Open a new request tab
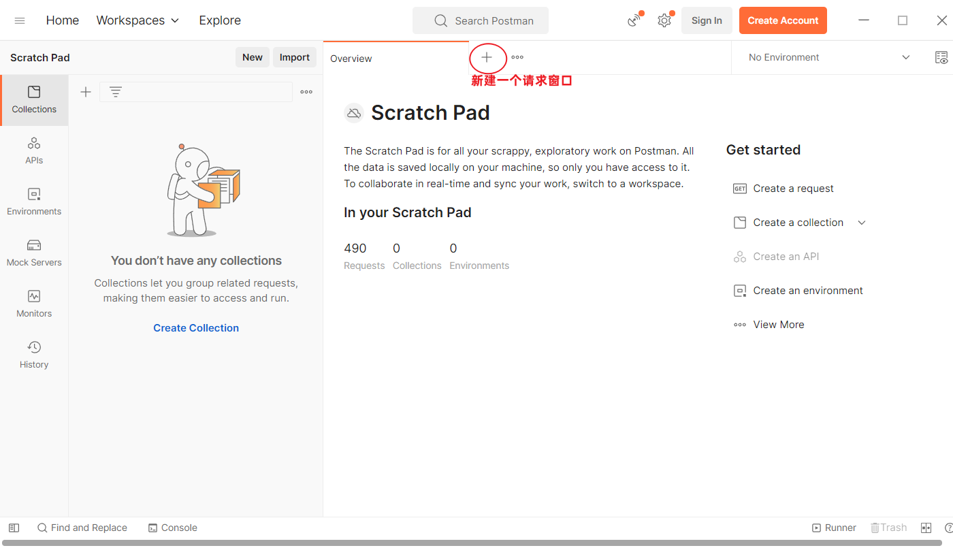This screenshot has width=953, height=548. 487,58
